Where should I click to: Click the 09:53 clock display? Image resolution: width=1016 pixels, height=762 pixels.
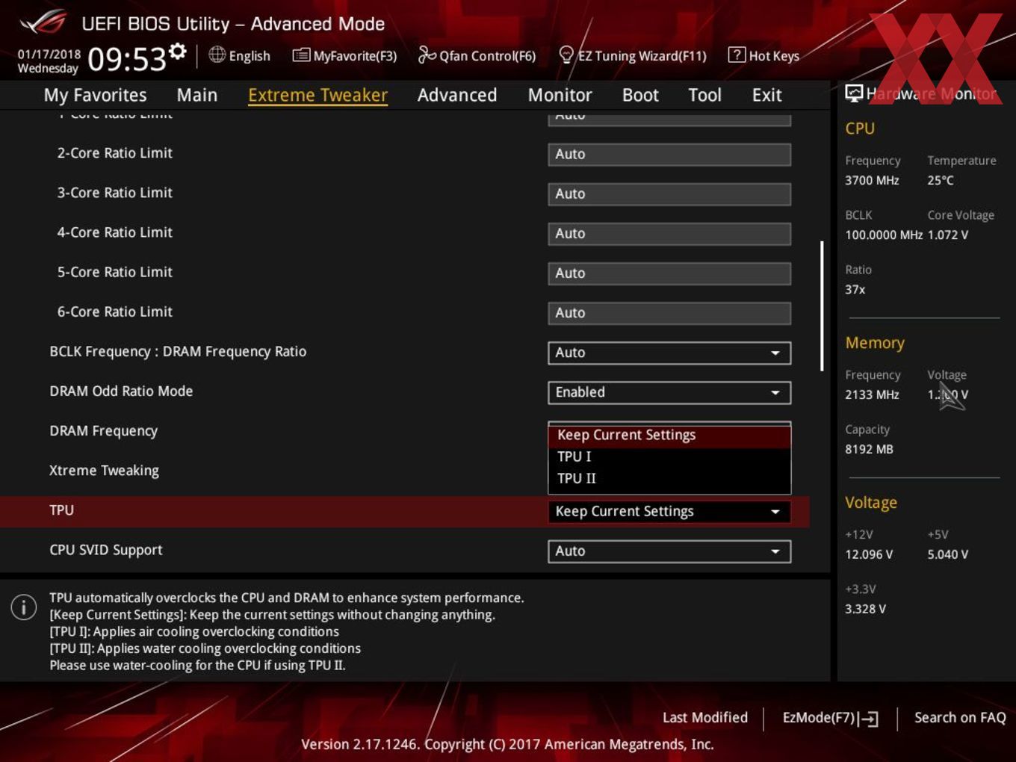coord(126,59)
